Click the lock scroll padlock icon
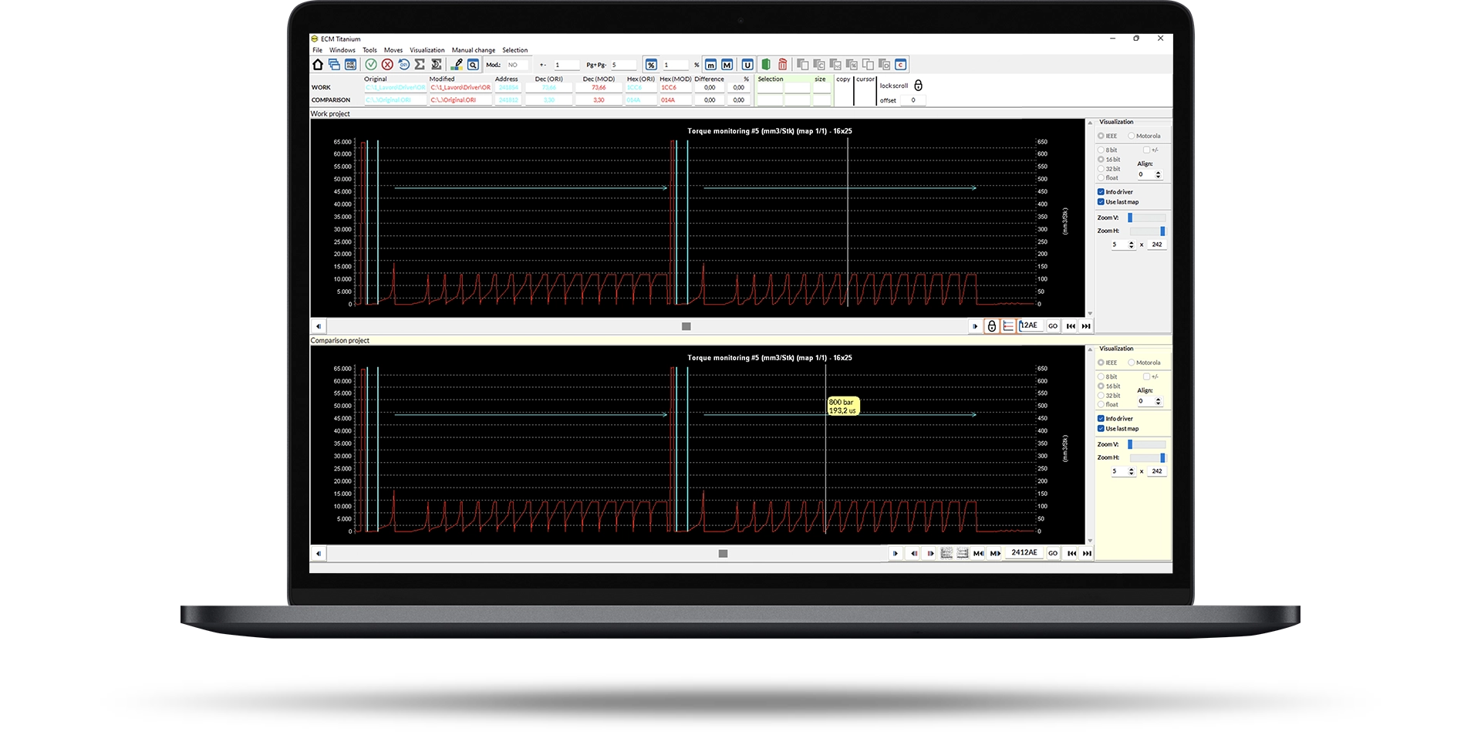The width and height of the screenshot is (1481, 732). 918,86
